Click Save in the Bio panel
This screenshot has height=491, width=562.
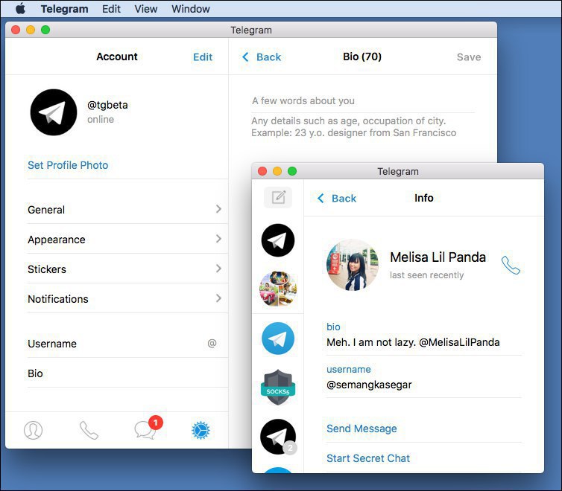[x=469, y=57]
